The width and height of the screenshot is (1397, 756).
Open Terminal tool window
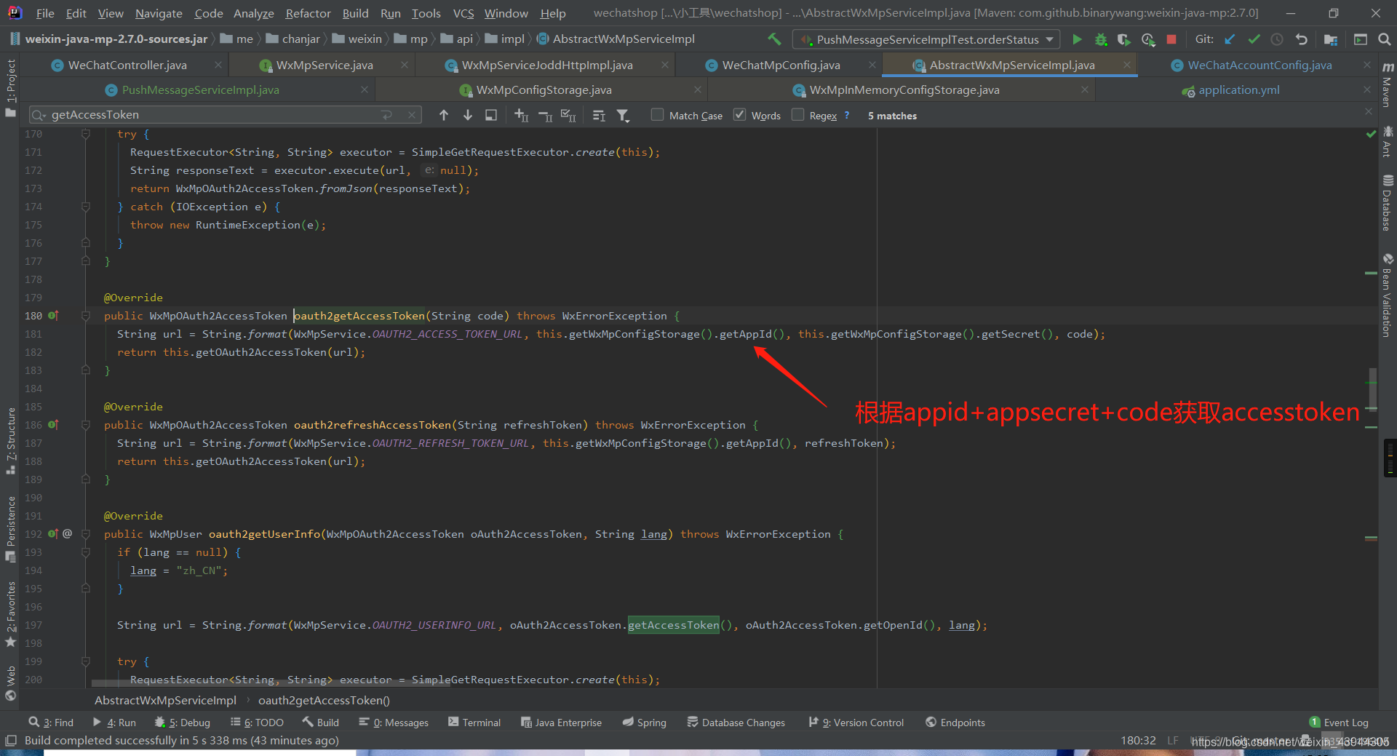474,723
